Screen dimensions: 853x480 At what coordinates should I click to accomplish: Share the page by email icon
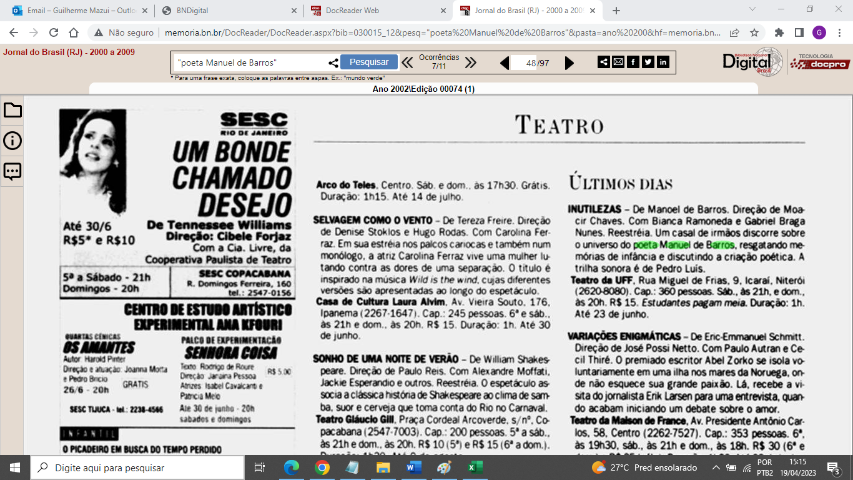click(618, 62)
